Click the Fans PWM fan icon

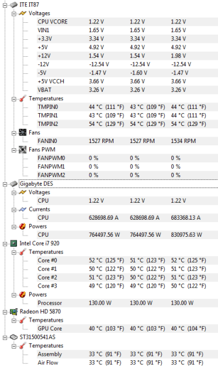pyautogui.click(x=23, y=150)
